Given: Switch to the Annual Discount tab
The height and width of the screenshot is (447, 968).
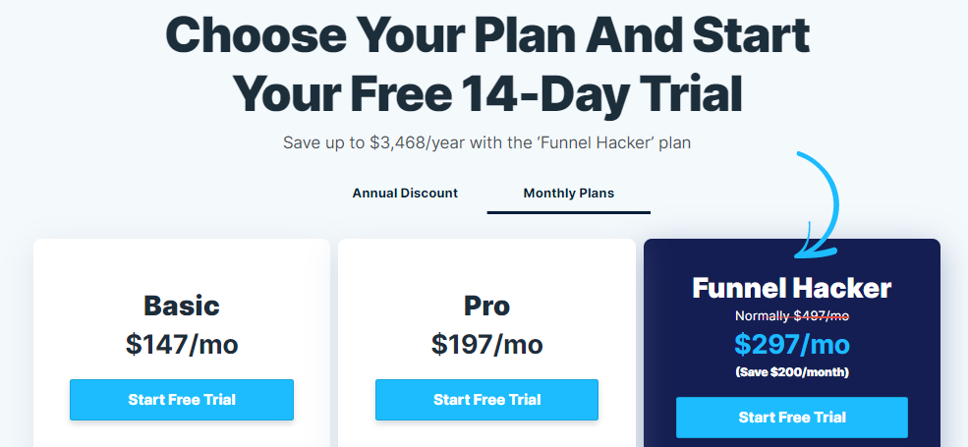Looking at the screenshot, I should pos(405,194).
